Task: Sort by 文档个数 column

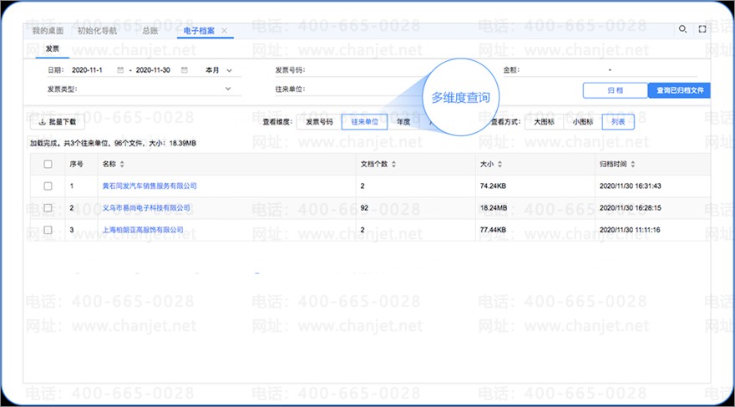Action: click(x=393, y=164)
